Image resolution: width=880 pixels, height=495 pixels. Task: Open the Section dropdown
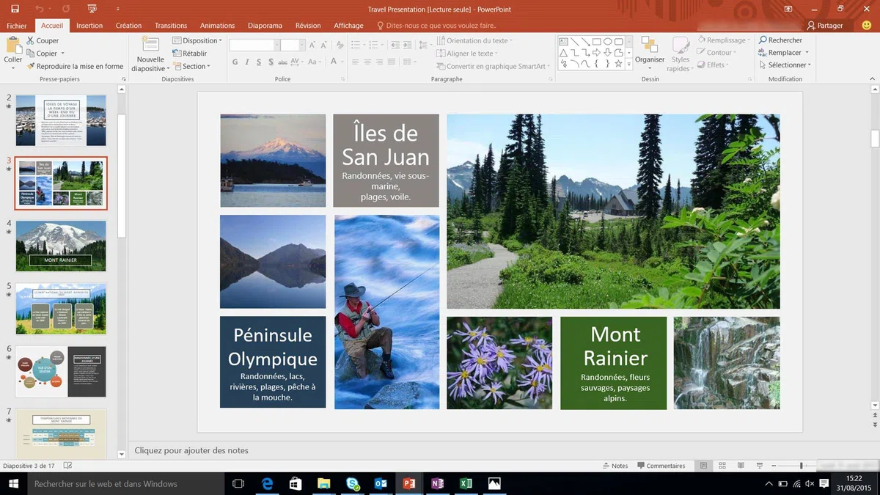[192, 66]
